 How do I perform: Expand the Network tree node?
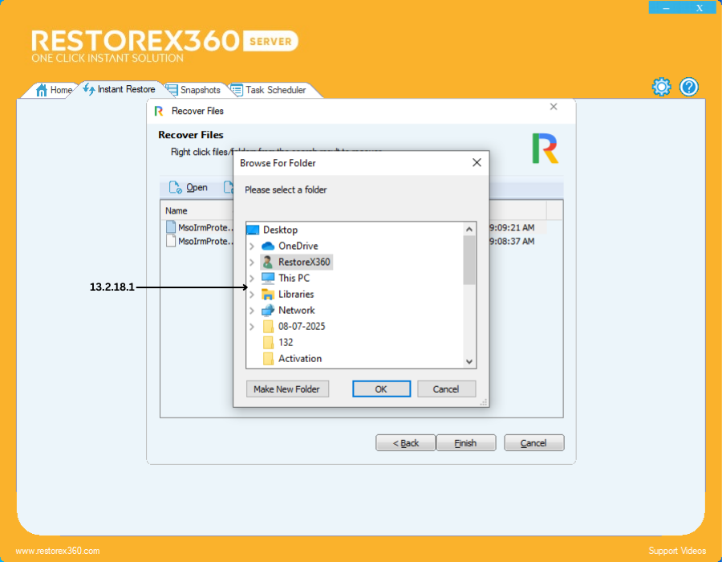[x=252, y=311]
